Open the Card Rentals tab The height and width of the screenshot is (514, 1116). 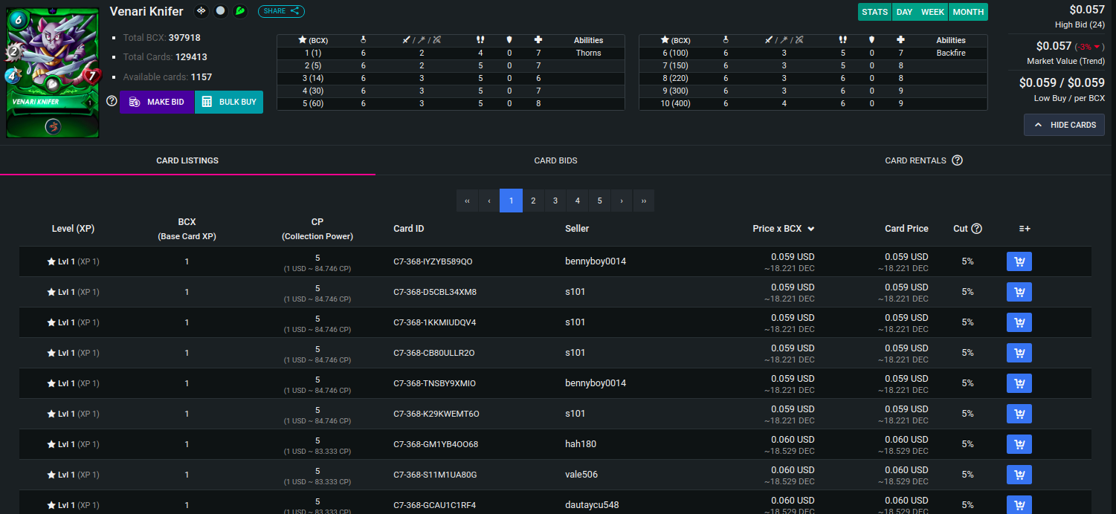click(x=915, y=160)
